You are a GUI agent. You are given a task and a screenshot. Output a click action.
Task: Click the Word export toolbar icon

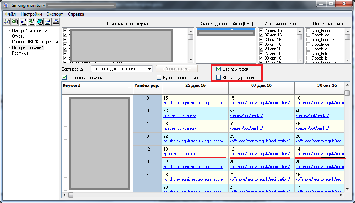23,22
